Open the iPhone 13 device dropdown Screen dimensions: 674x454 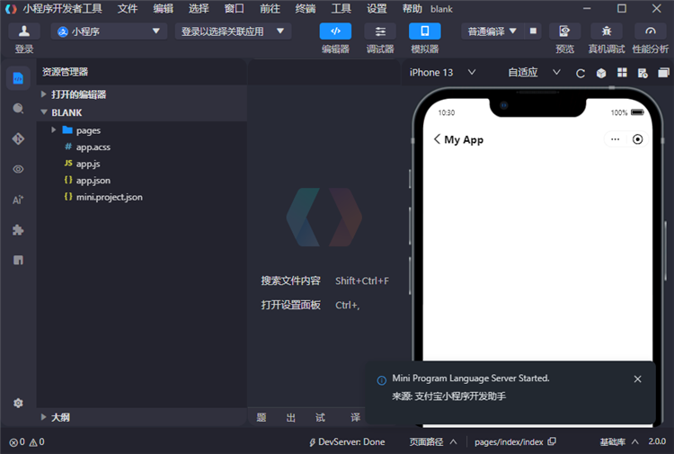(x=442, y=73)
